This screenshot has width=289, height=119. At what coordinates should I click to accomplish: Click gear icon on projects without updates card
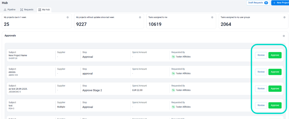click(140, 17)
